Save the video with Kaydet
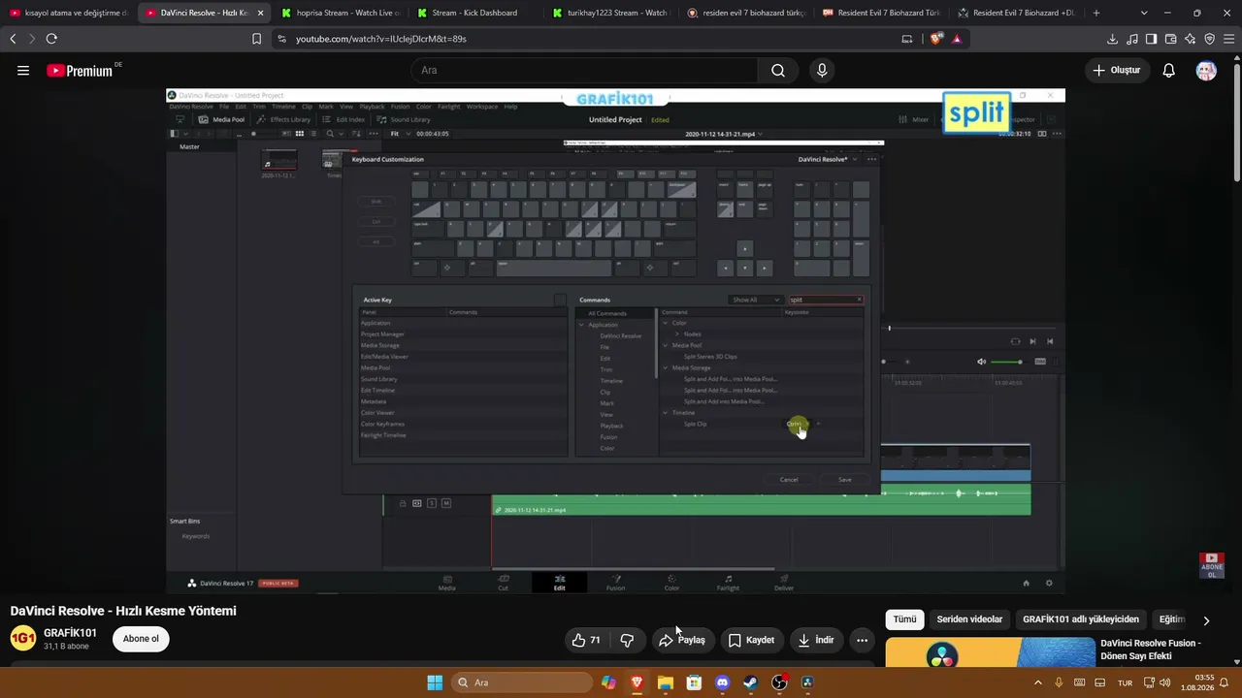This screenshot has width=1242, height=698. 751,640
